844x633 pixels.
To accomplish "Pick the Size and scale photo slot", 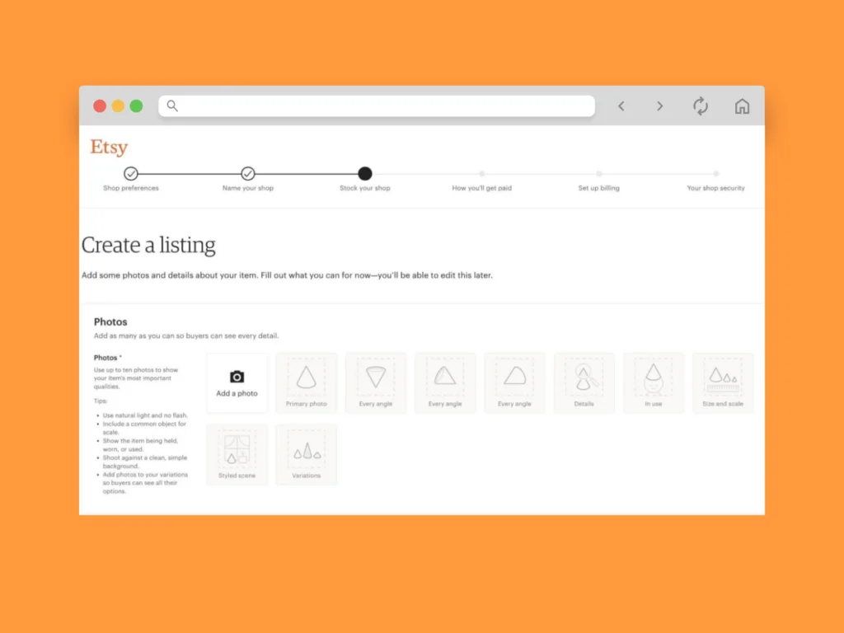I will [723, 381].
